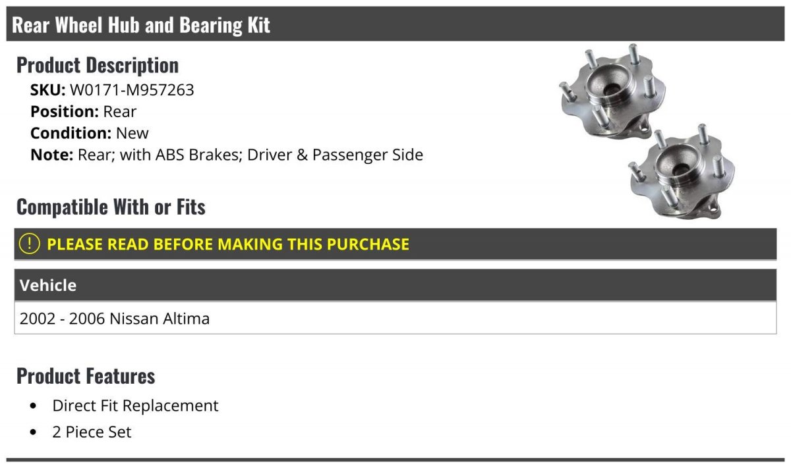Click the 2 Piece Set bullet item
791x468 pixels.
[92, 432]
